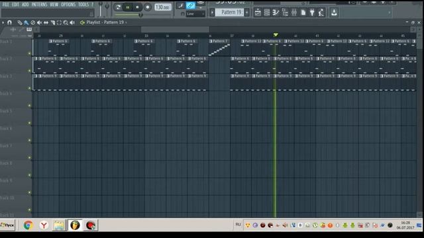Open the ADD menu
Screen dimensions: 424x238
[x=25, y=5]
